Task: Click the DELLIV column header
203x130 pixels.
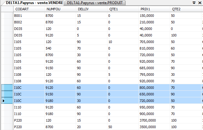Action: click(x=92, y=9)
